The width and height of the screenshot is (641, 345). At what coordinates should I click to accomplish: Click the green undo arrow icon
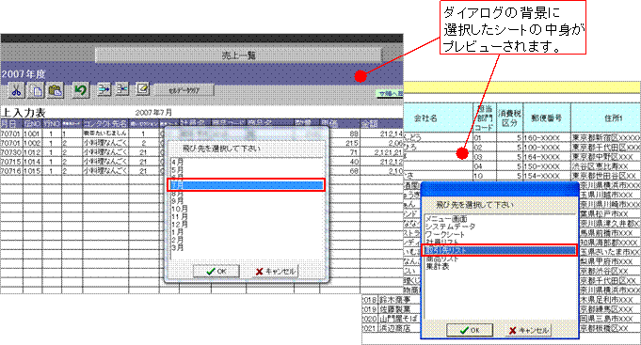pos(81,89)
